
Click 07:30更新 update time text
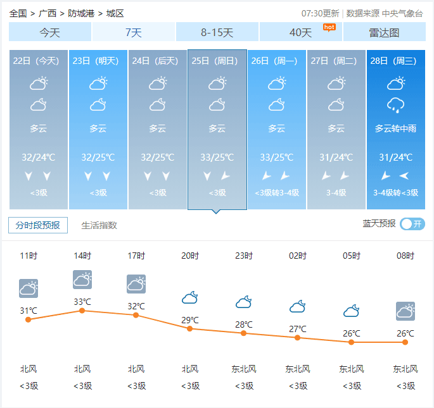320,13
